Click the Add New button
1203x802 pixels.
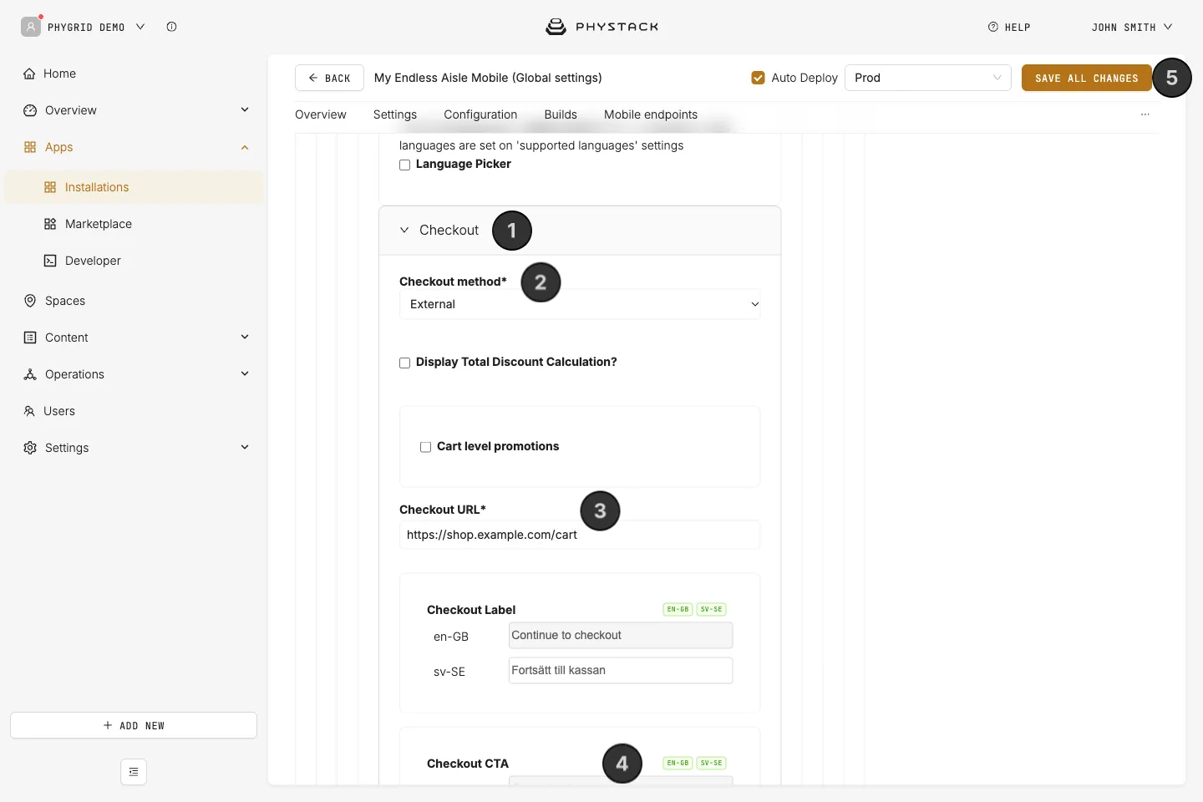pyautogui.click(x=134, y=725)
